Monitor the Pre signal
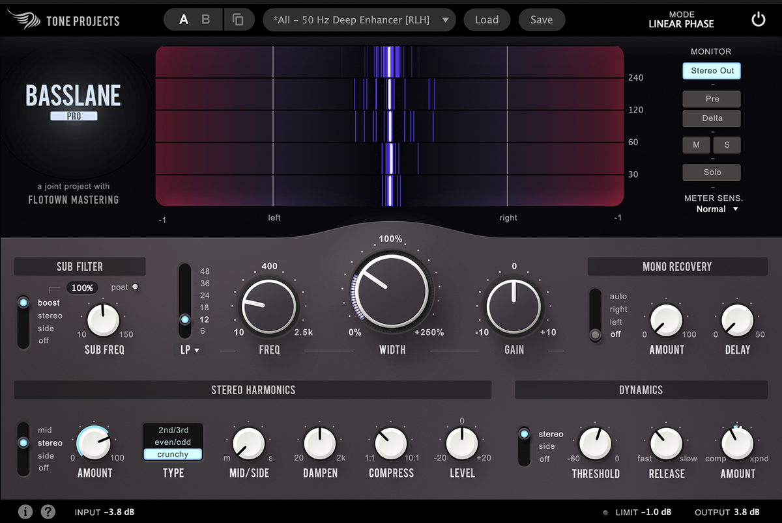 (x=712, y=99)
